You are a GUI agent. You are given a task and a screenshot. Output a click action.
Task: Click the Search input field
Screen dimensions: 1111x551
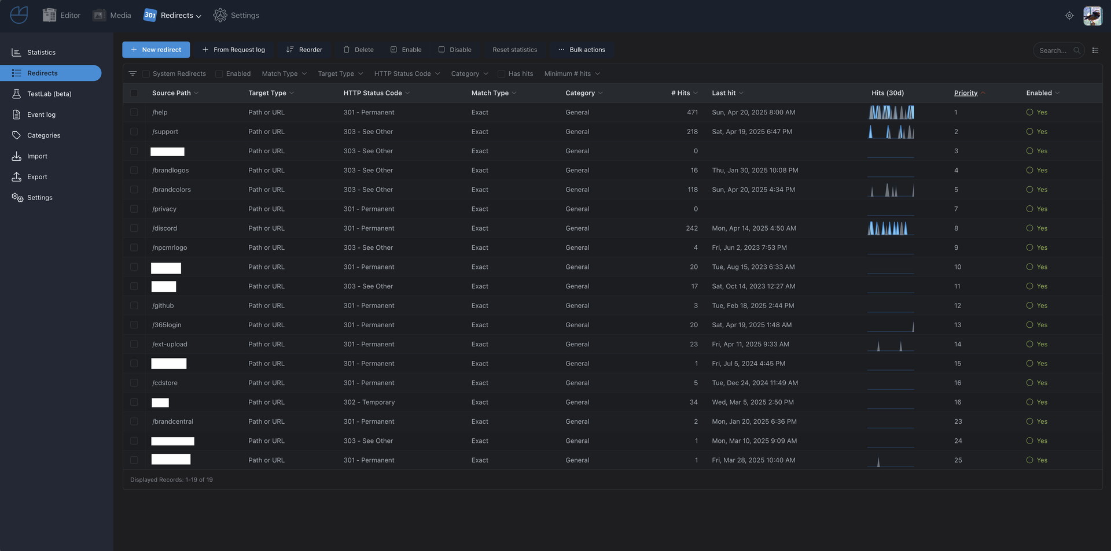pyautogui.click(x=1053, y=50)
